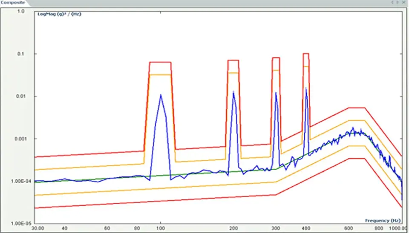The image size is (409, 233).
Task: Close the Composite panel with the X
Action: tap(404, 3)
